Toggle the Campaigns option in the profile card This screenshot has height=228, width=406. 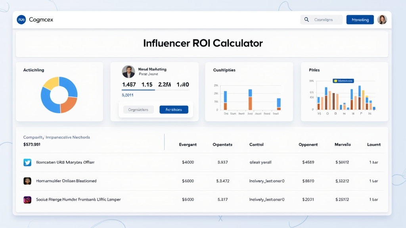point(138,109)
